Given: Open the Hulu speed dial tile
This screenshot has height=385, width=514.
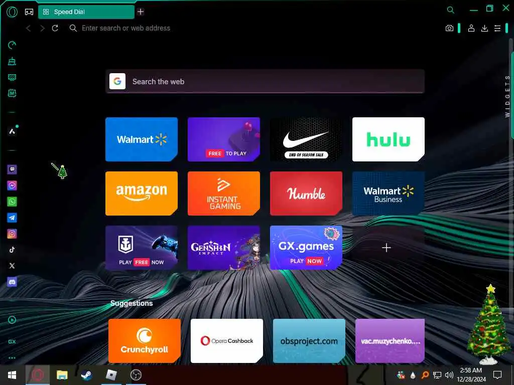Looking at the screenshot, I should click(389, 139).
